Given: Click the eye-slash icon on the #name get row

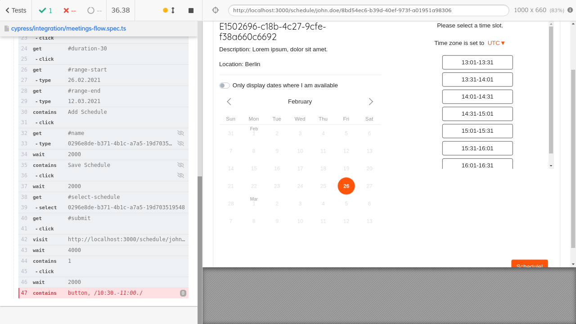Looking at the screenshot, I should click(181, 133).
